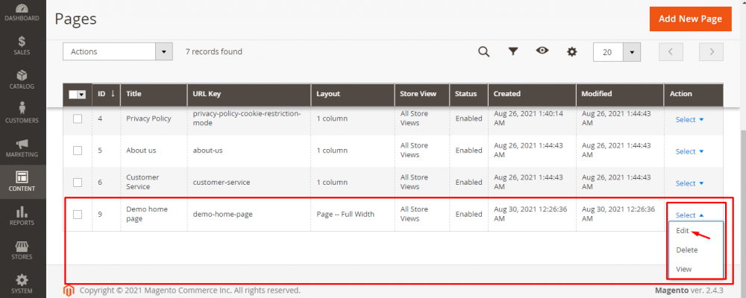Open the Reports bar chart icon
The width and height of the screenshot is (746, 298).
pos(22,215)
